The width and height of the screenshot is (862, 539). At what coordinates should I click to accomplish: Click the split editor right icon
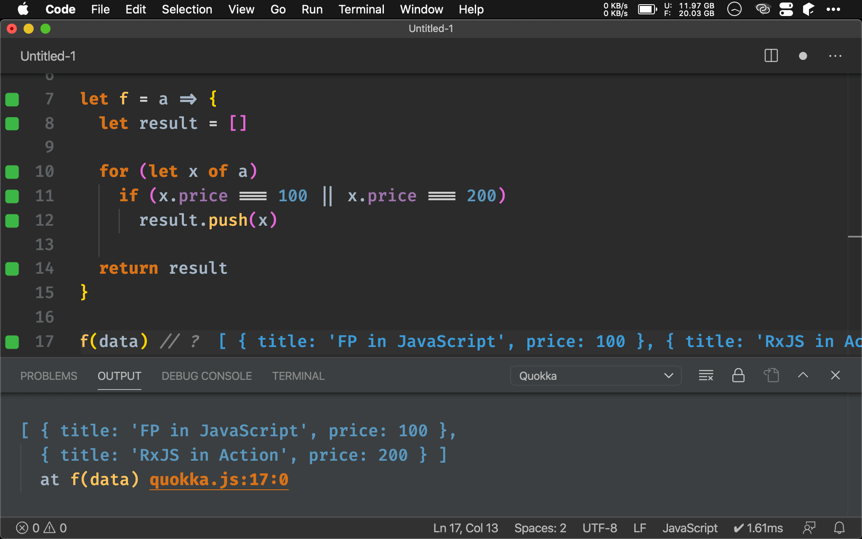click(x=771, y=56)
